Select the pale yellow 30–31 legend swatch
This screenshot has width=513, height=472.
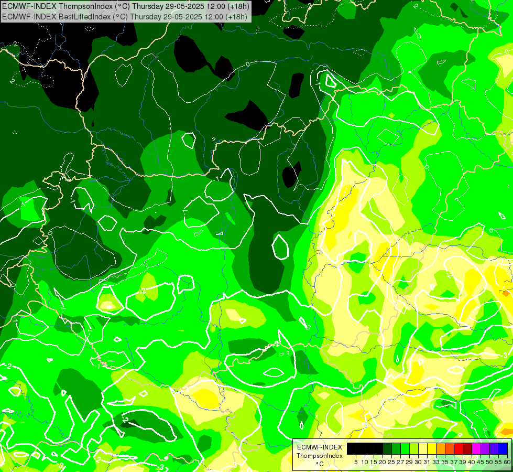tap(423, 448)
